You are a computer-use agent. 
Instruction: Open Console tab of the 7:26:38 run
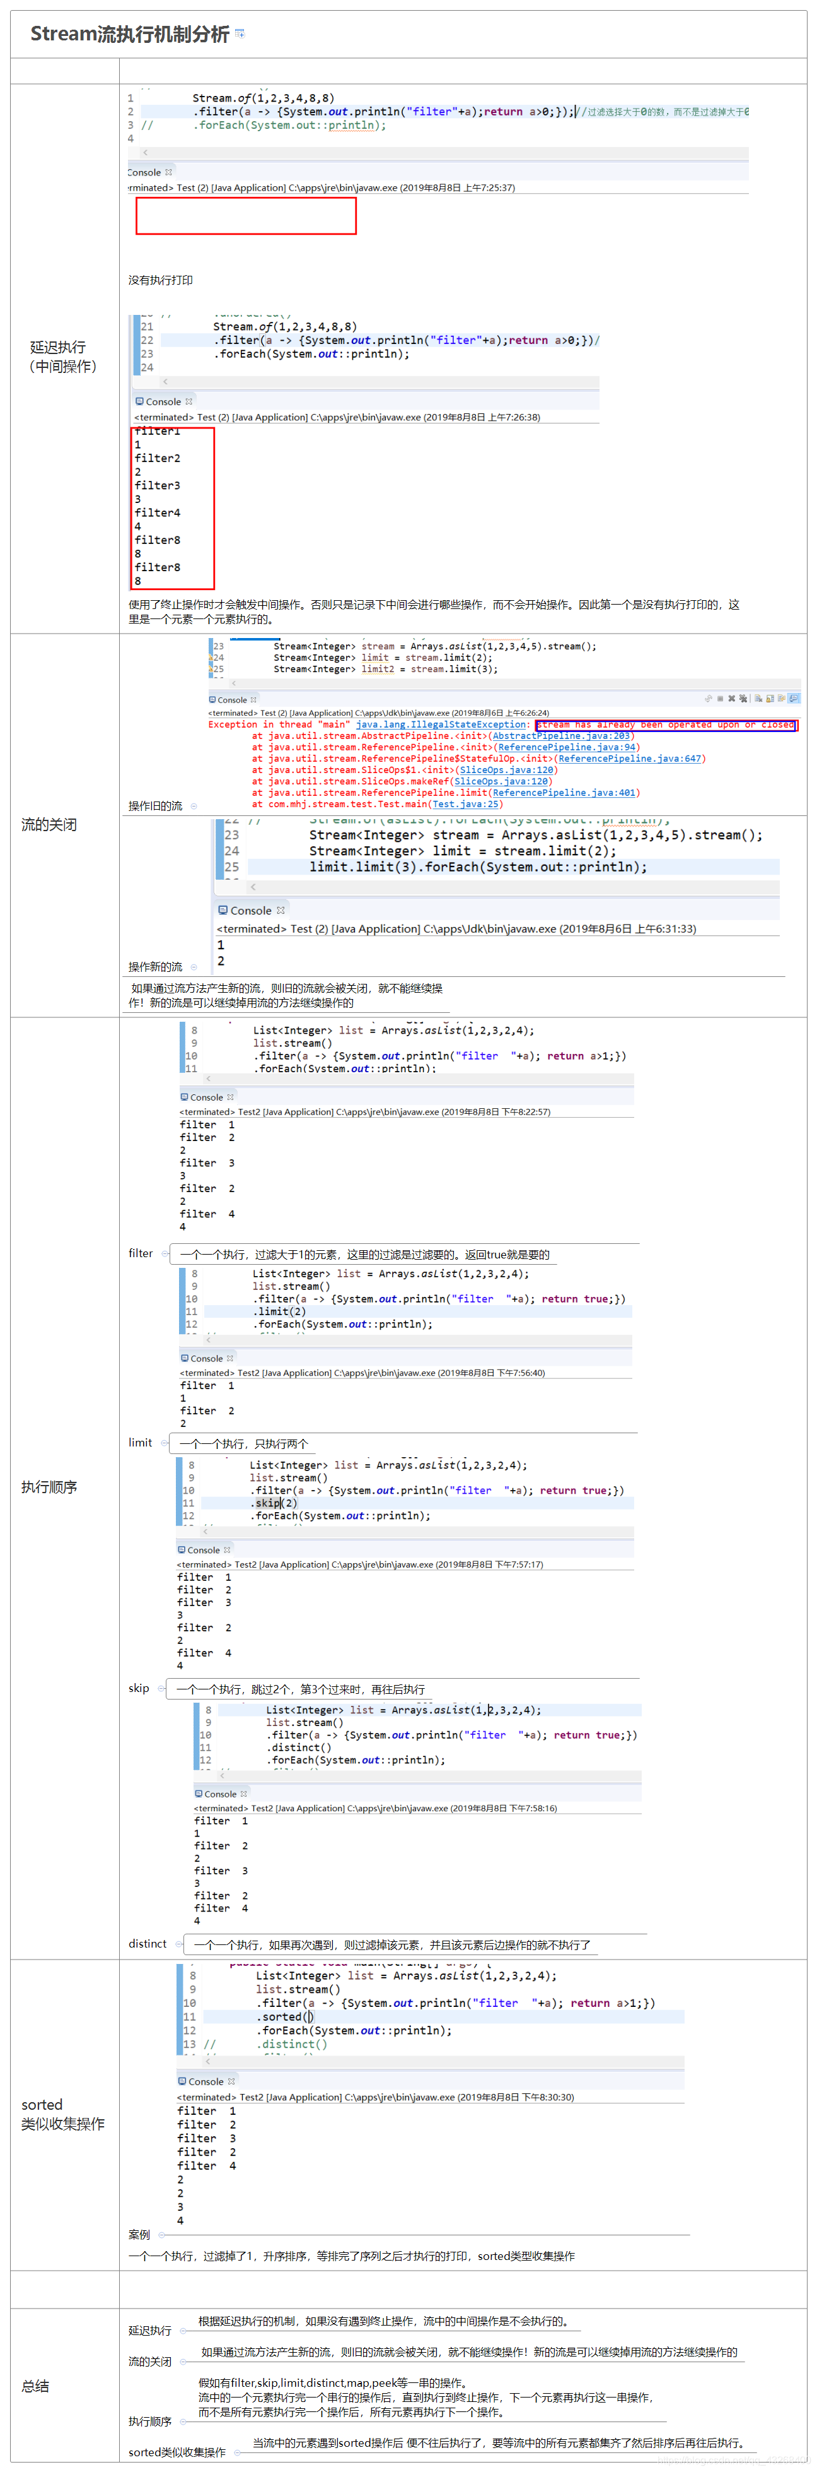pyautogui.click(x=163, y=401)
